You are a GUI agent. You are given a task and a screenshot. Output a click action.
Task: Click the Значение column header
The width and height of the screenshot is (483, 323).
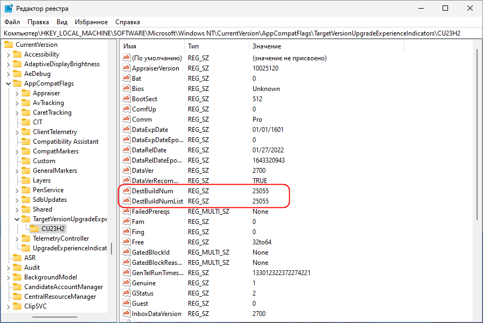326,46
